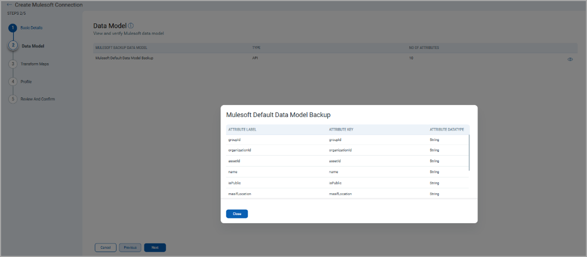Click the dialog's vertical scrollbar
The width and height of the screenshot is (587, 257).
pyautogui.click(x=468, y=152)
